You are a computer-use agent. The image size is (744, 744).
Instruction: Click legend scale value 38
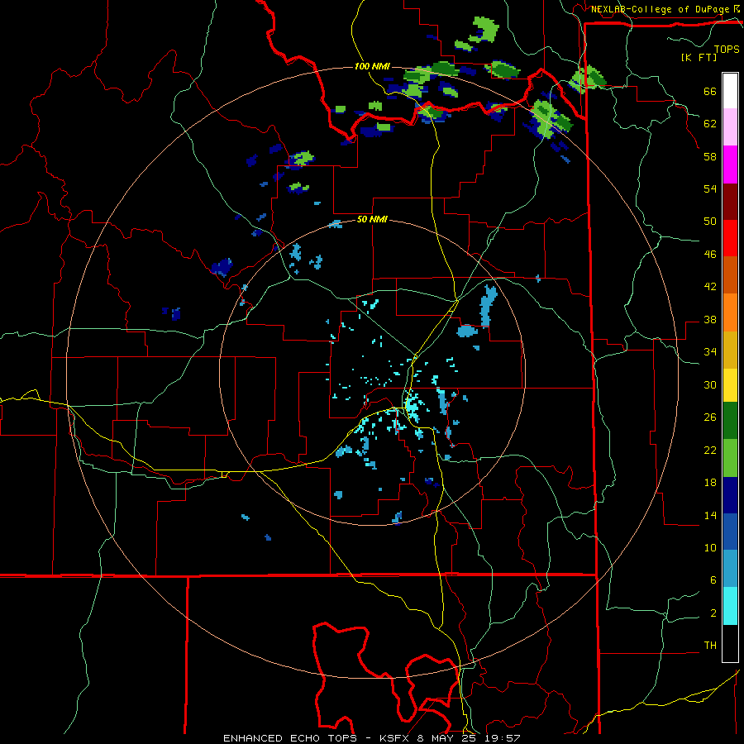click(710, 319)
